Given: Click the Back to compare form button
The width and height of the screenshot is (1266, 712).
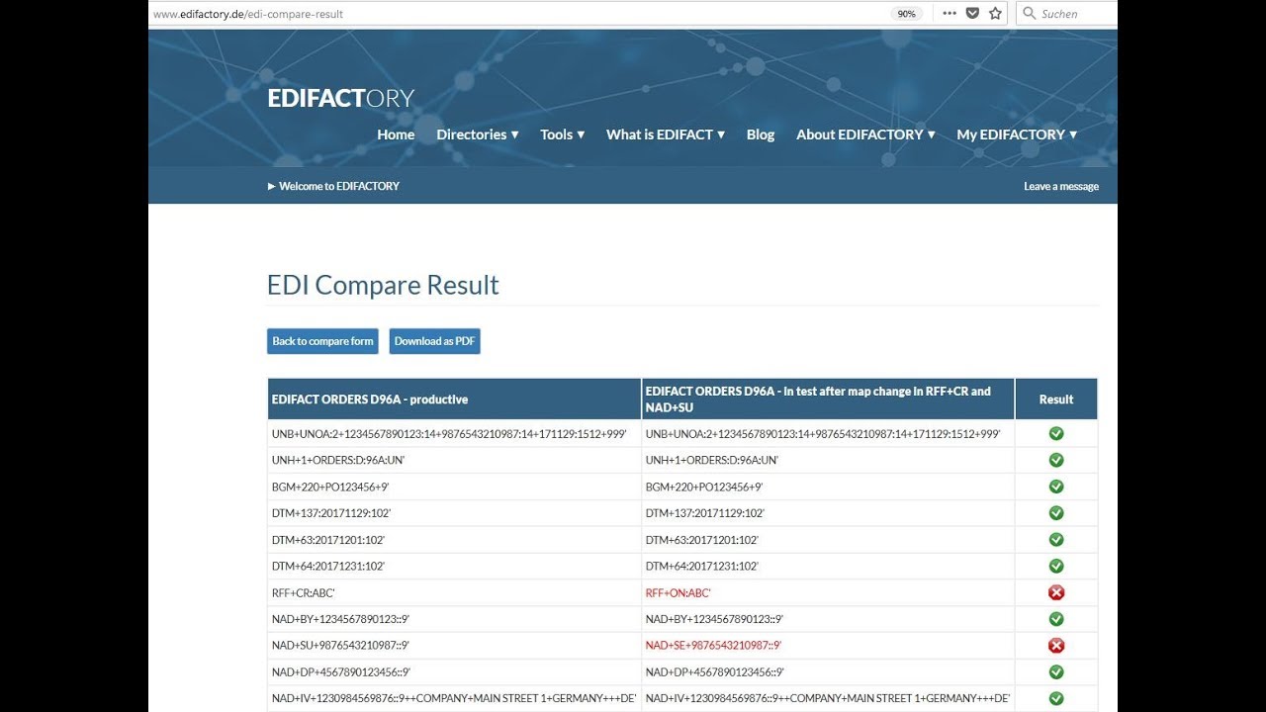Looking at the screenshot, I should (x=322, y=341).
